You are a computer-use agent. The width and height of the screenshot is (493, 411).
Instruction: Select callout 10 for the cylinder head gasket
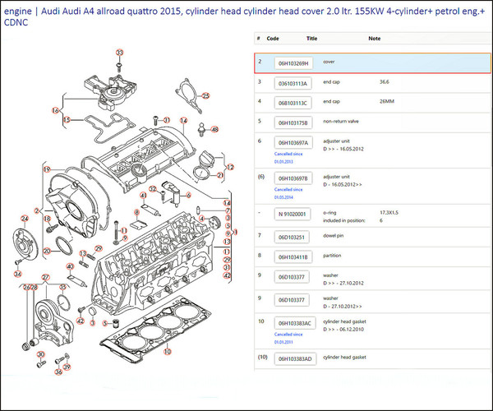point(168,352)
